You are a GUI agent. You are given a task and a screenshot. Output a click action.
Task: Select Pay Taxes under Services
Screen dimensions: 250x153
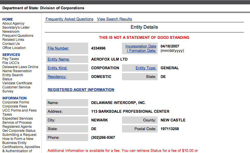tap(10, 59)
